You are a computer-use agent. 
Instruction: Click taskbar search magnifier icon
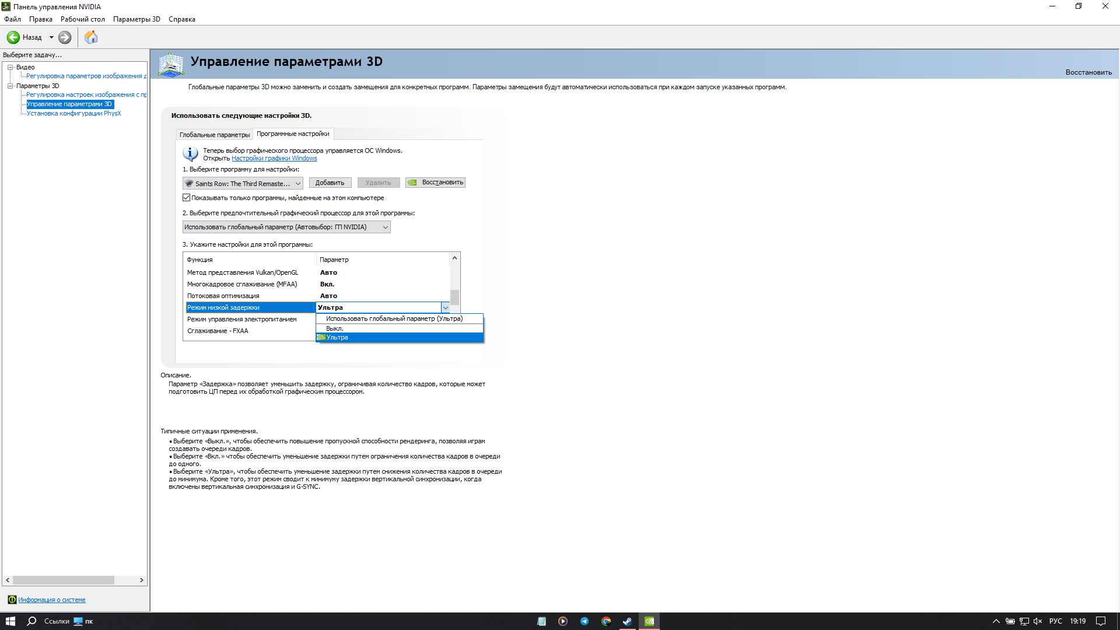(32, 621)
